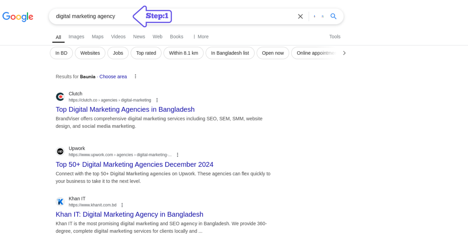The width and height of the screenshot is (468, 234).
Task: Click the Google logo
Action: click(18, 17)
